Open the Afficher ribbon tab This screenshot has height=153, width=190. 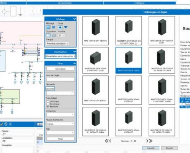click(x=13, y=3)
